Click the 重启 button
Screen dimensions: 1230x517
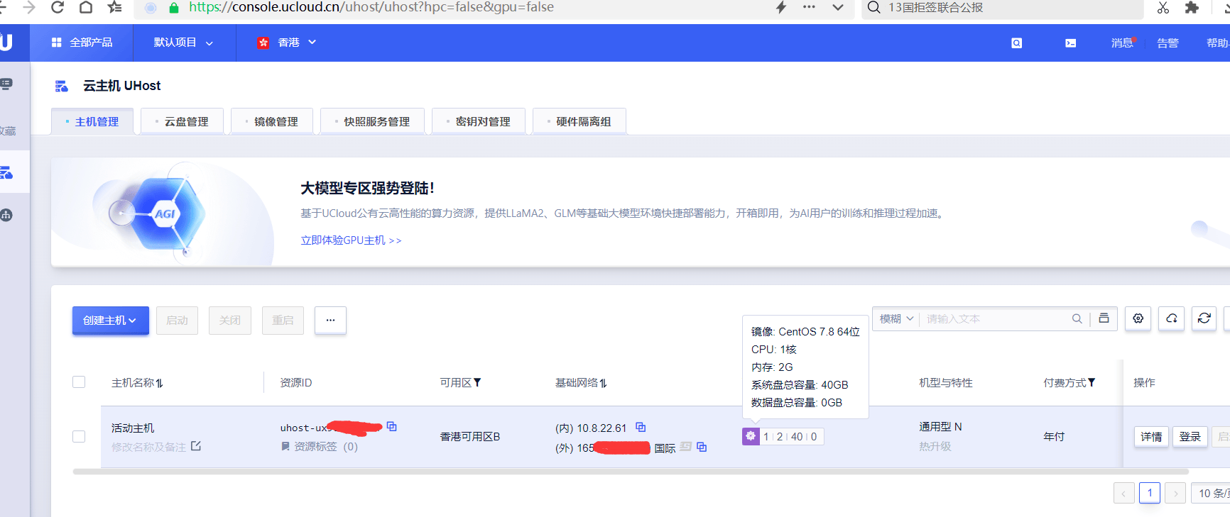(283, 321)
